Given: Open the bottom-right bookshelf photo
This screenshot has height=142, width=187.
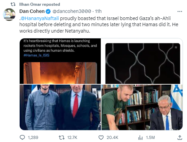Looking at the screenshot, I should click(142, 107).
